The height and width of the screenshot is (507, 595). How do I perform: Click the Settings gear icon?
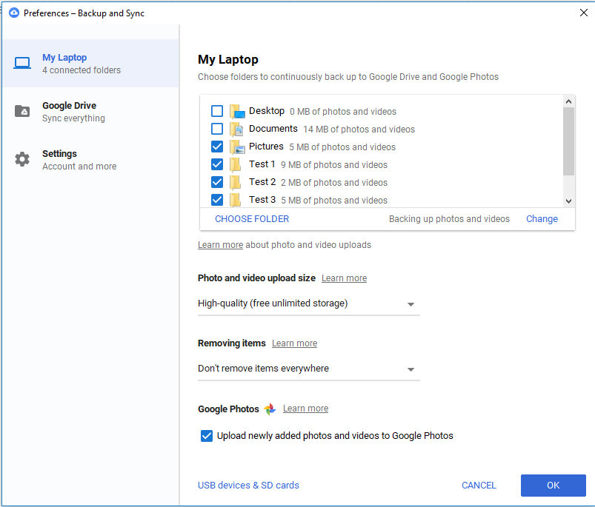pyautogui.click(x=22, y=159)
